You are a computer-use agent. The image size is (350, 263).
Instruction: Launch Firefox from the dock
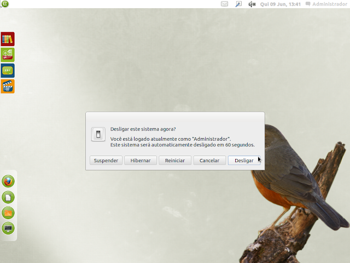[x=8, y=181]
